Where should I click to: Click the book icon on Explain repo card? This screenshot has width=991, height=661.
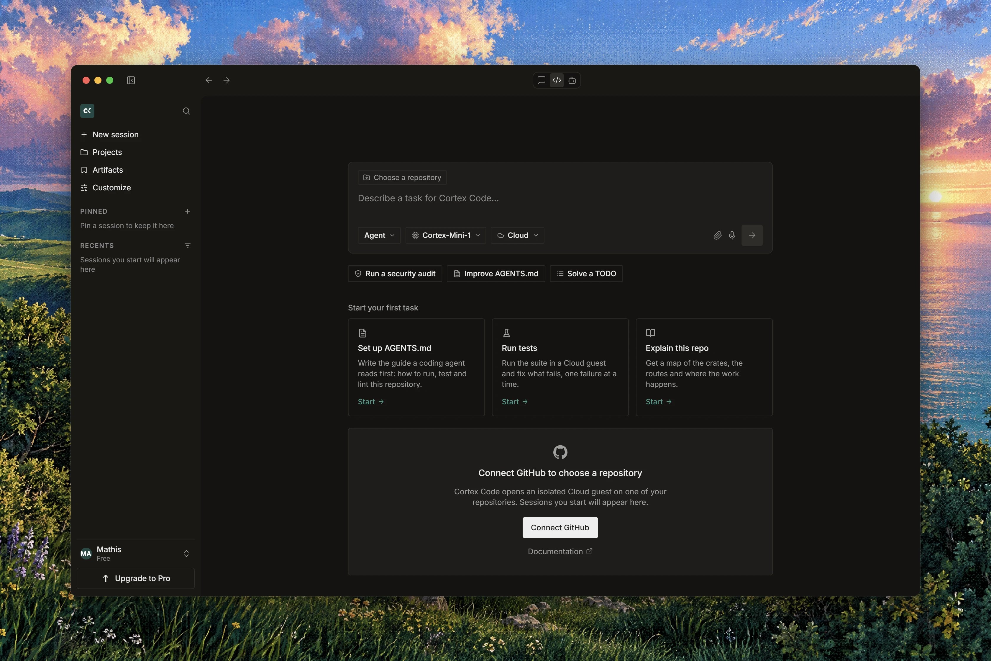[650, 333]
